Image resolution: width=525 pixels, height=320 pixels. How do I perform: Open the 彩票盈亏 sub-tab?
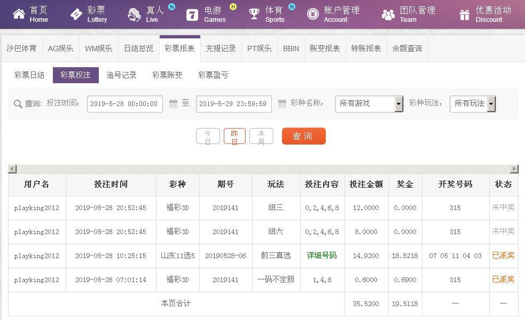coord(213,75)
